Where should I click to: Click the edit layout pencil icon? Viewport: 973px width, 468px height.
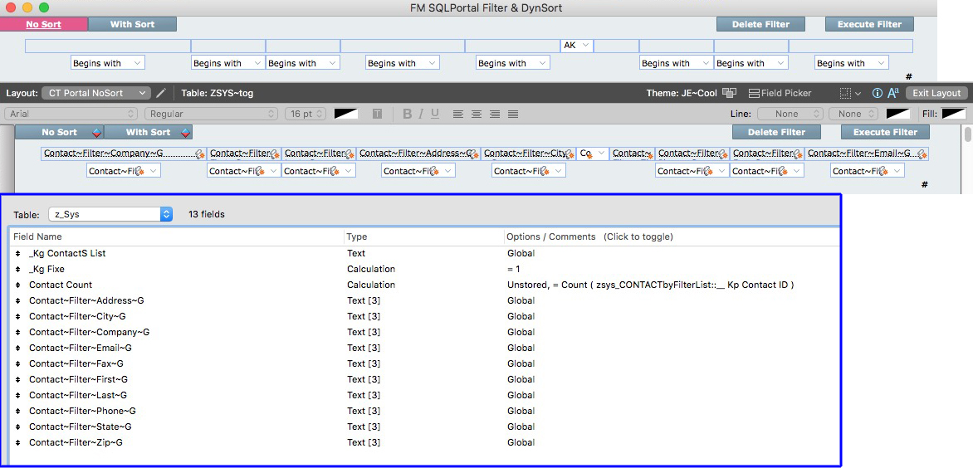pos(161,94)
